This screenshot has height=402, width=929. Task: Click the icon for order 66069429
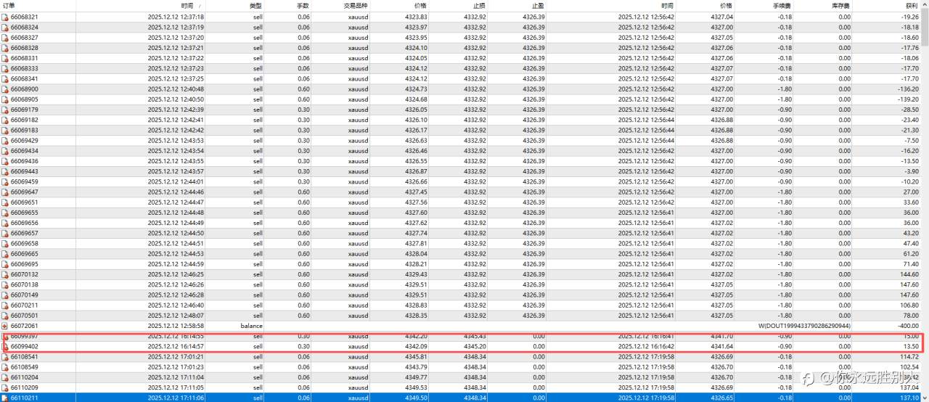click(5, 140)
